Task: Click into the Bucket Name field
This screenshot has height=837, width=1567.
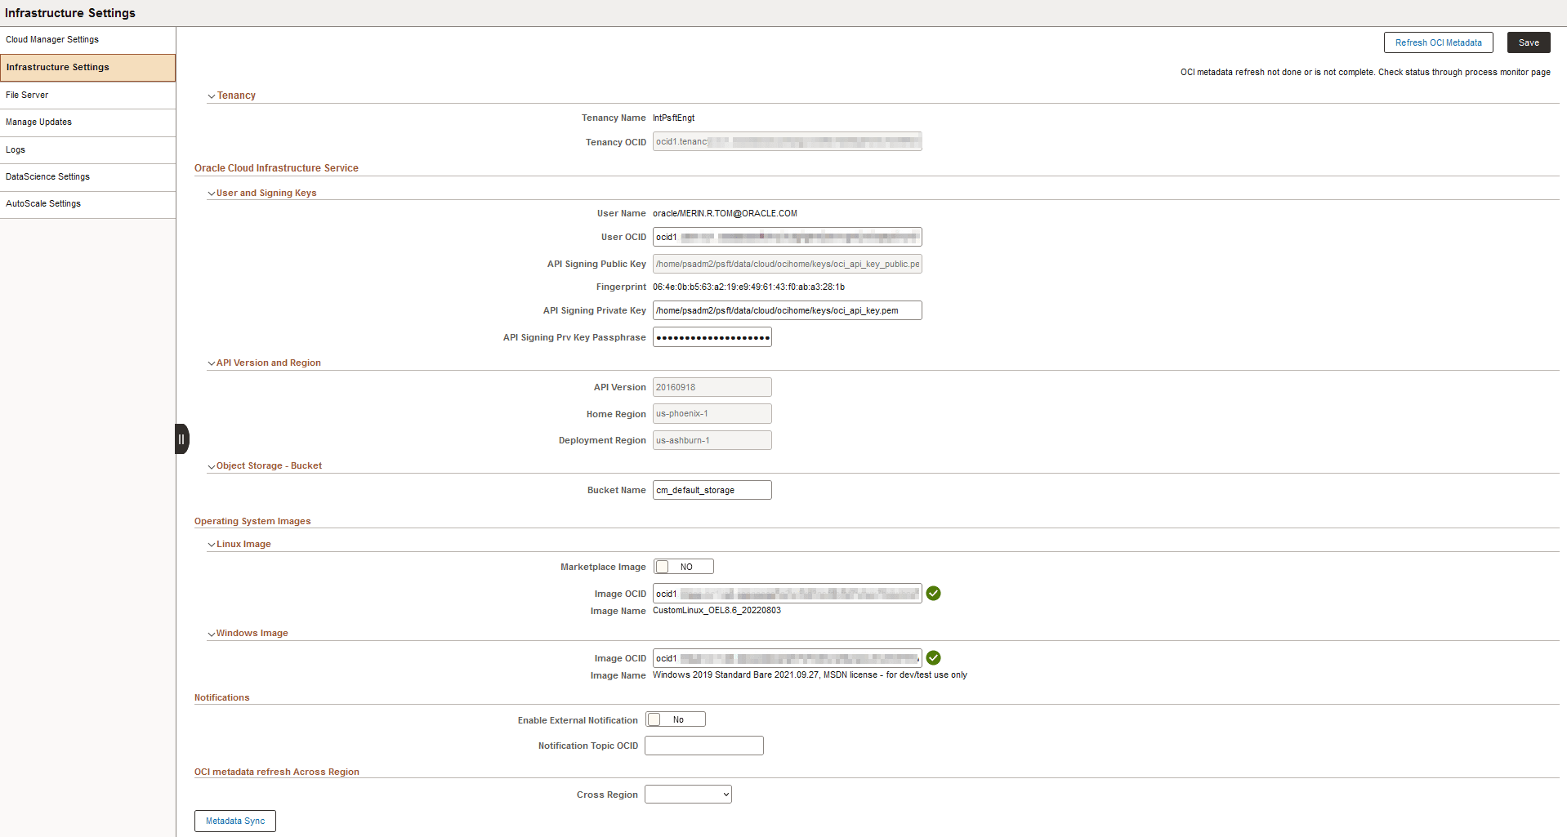Action: point(711,490)
